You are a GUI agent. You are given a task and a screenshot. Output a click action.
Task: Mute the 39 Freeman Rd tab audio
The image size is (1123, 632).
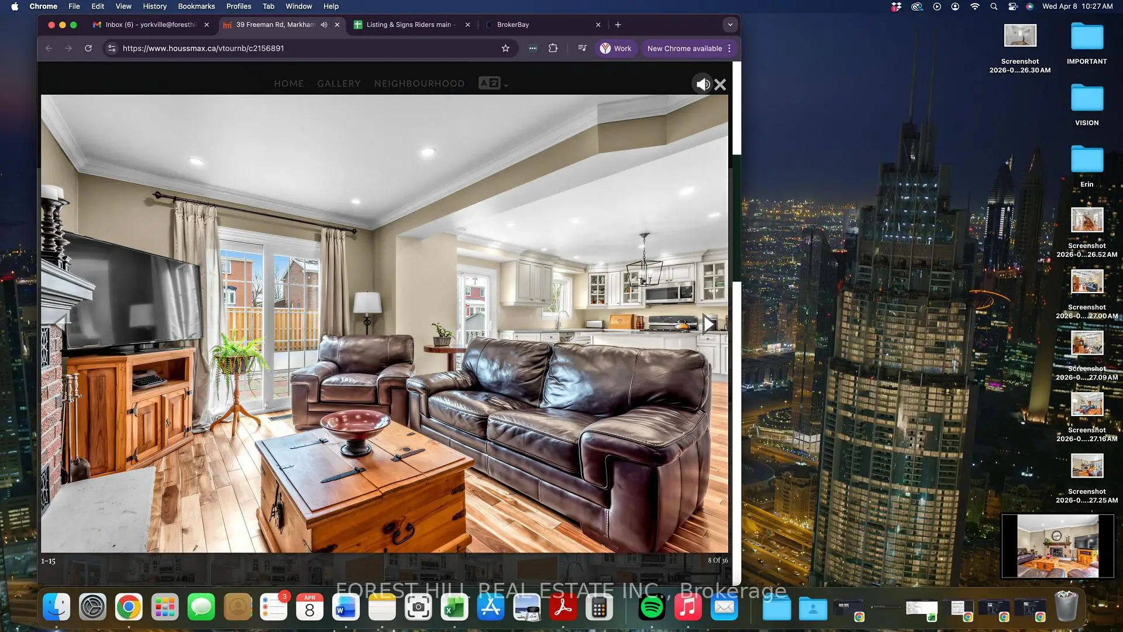(324, 25)
